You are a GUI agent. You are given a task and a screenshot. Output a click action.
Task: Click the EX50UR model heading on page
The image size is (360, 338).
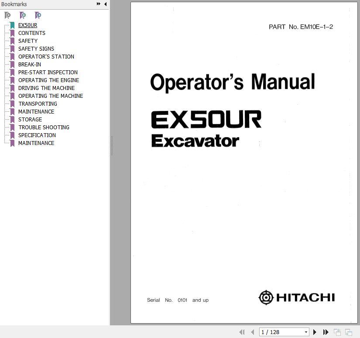tap(206, 119)
